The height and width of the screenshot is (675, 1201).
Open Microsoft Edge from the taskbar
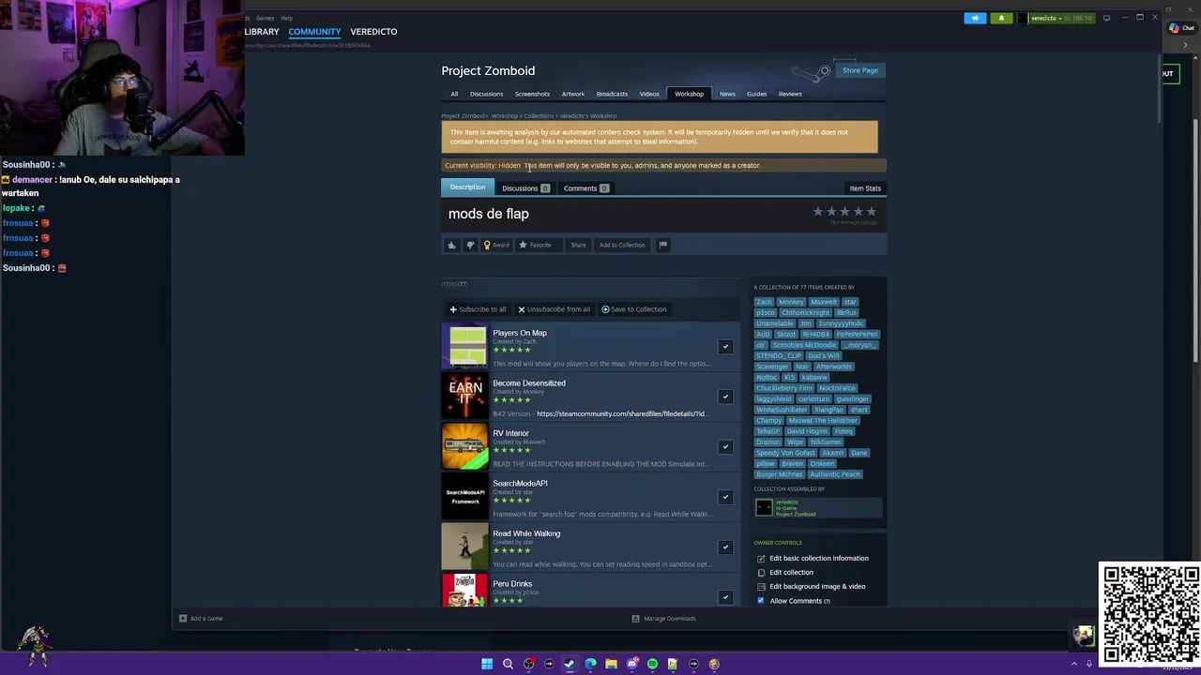590,664
